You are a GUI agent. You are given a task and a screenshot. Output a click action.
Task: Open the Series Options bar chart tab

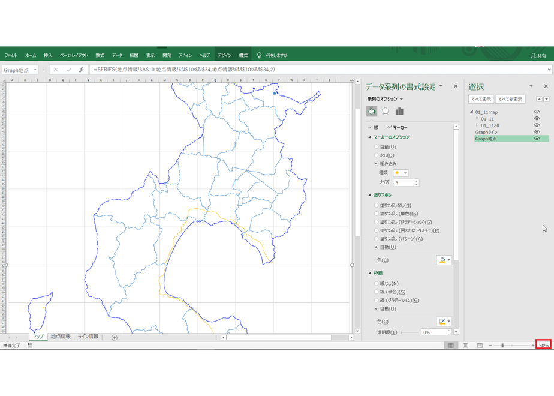(x=399, y=112)
